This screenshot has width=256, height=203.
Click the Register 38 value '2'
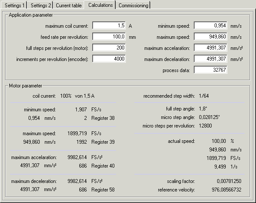click(86, 118)
